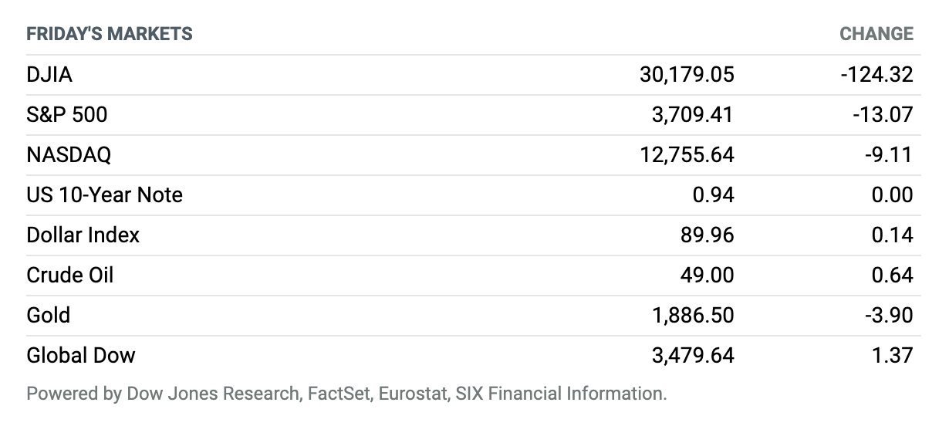This screenshot has width=949, height=443.
Task: Click the CHANGE column header
Action: click(876, 34)
